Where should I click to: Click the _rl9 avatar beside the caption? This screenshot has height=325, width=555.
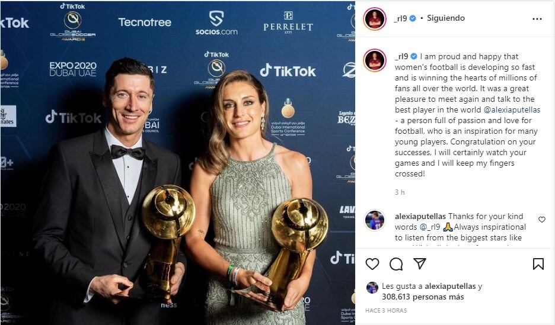pyautogui.click(x=375, y=60)
